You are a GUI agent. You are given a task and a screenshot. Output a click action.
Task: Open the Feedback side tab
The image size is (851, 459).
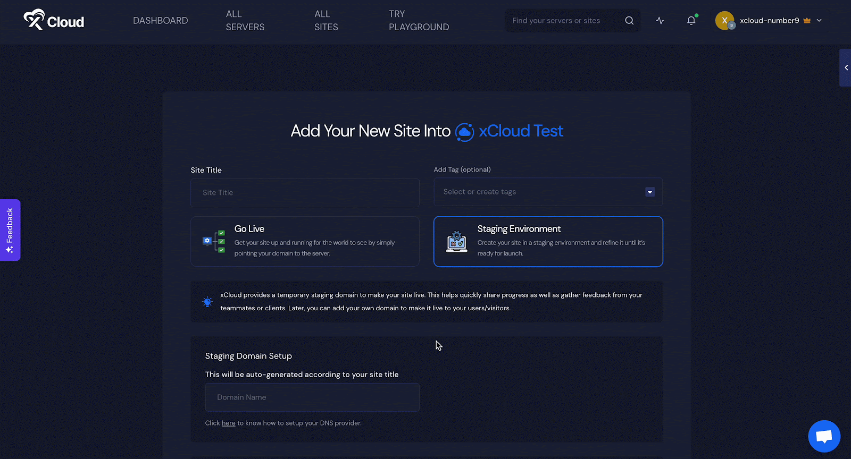pyautogui.click(x=10, y=230)
